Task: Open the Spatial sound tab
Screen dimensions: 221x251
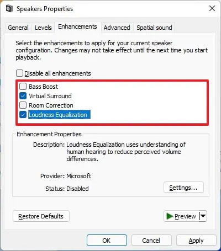Action: pos(154,28)
